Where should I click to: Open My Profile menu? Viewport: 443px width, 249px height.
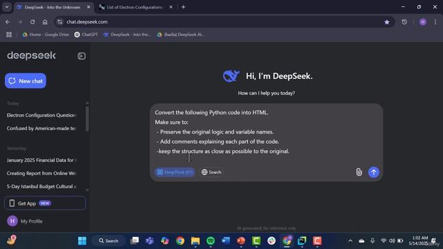coord(25,221)
